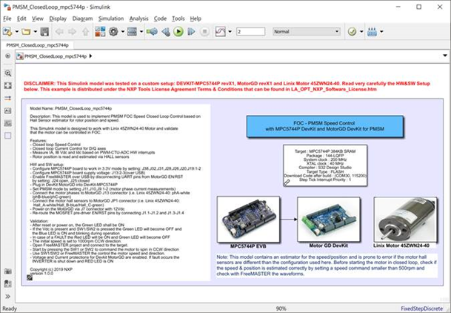Screen dimensions: 451x313
Task: Click the Screenshot camera icon in palette
Action: [x=7, y=271]
